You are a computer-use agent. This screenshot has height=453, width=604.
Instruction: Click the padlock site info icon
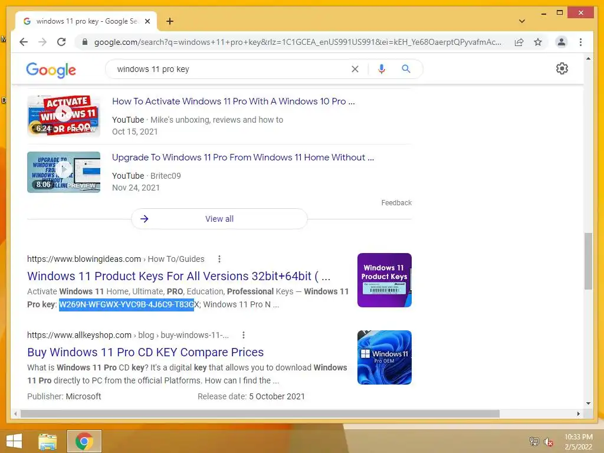[85, 42]
